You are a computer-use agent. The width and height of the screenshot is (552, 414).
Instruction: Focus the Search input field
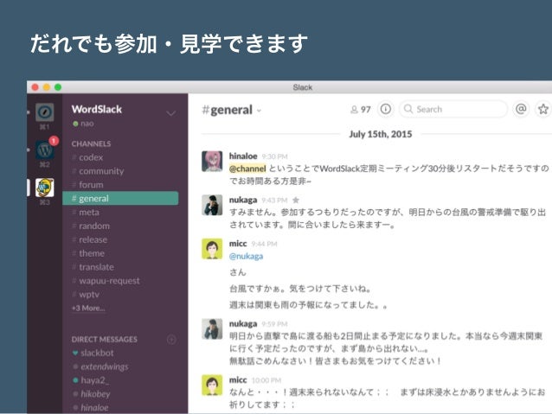tap(453, 109)
